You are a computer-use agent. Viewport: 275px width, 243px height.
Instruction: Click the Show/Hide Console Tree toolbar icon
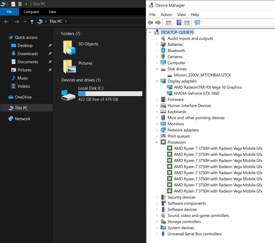(168, 23)
